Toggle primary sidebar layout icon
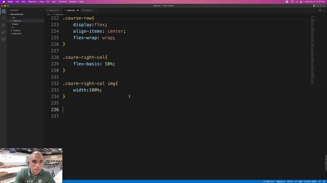Viewport: 327px width, 183px height. tap(314, 6)
